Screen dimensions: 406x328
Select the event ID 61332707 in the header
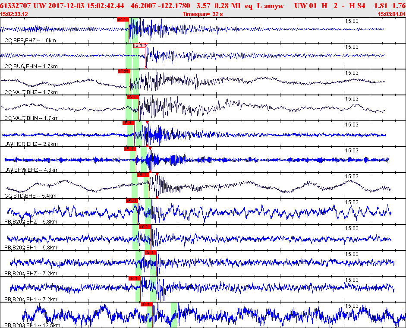(x=16, y=6)
